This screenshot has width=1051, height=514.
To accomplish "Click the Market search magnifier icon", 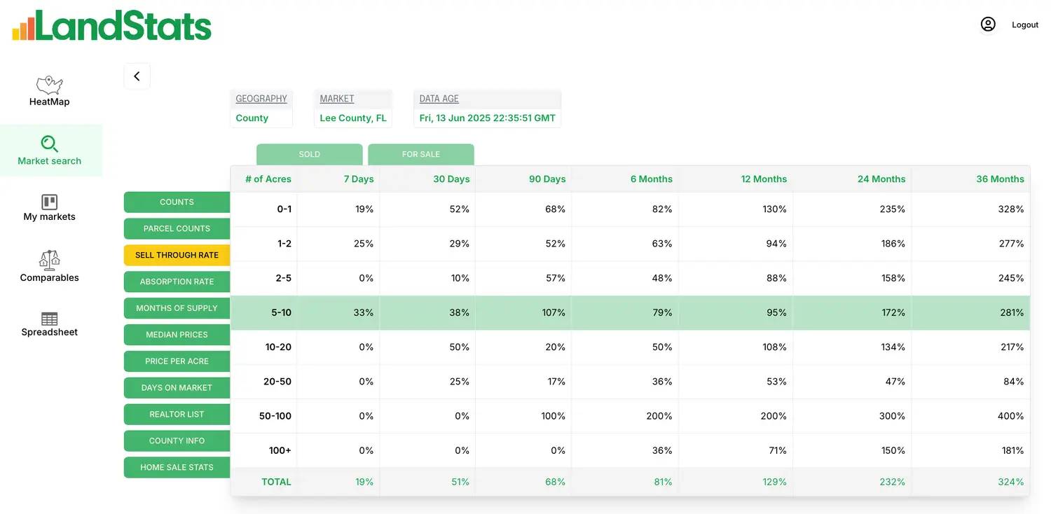I will click(49, 144).
